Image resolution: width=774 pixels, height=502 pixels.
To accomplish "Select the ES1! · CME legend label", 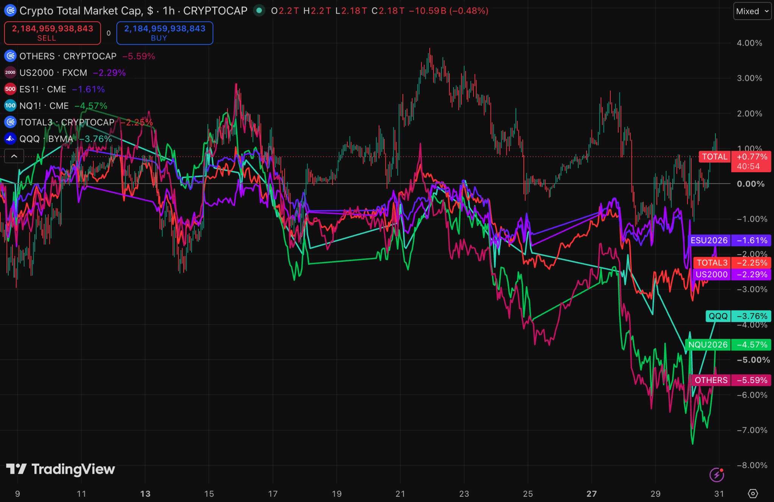I will 43,89.
